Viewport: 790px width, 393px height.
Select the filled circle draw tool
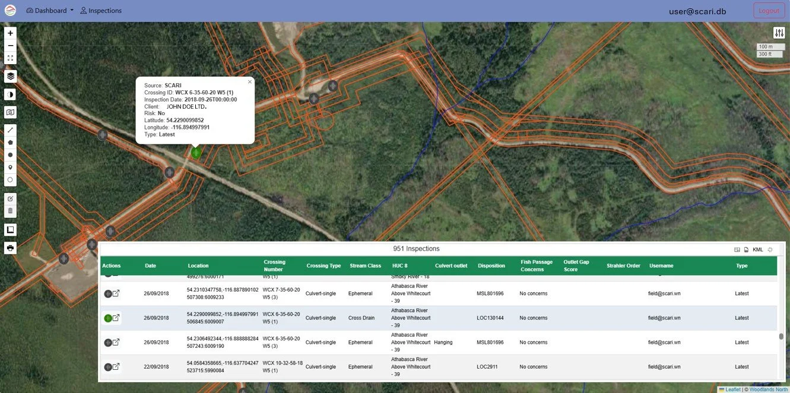(10, 155)
